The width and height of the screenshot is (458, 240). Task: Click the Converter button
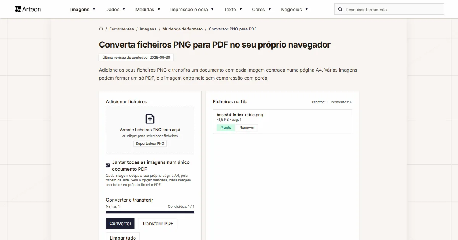tap(120, 224)
